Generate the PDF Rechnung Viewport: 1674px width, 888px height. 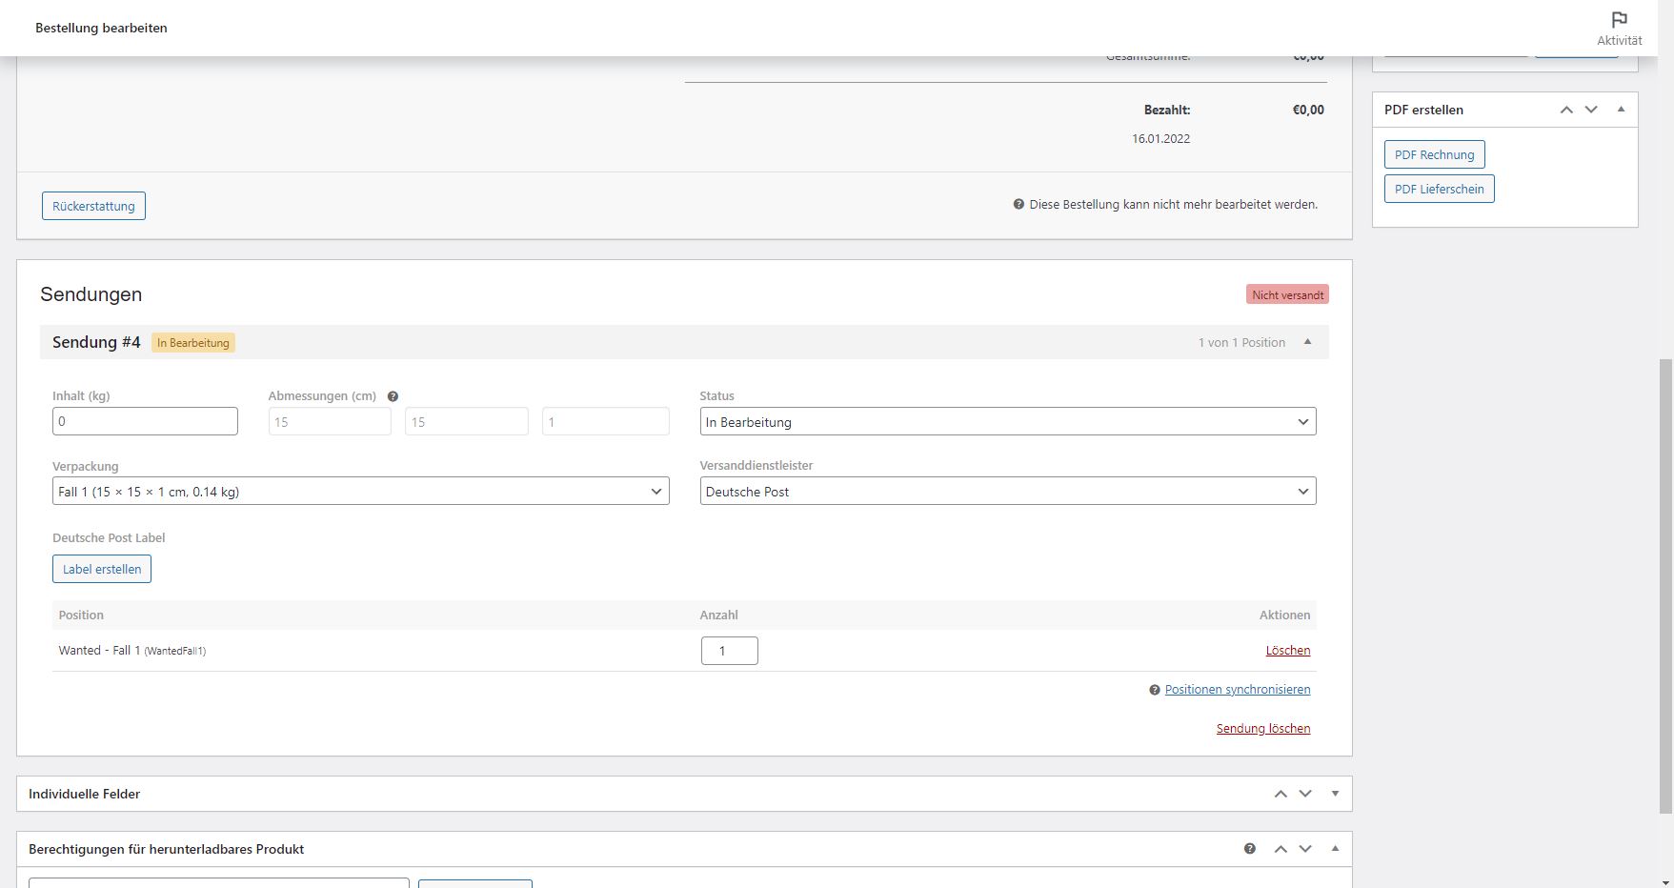click(1434, 154)
